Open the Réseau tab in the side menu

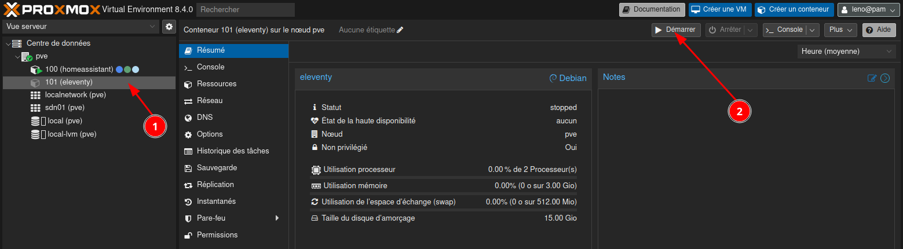point(209,101)
